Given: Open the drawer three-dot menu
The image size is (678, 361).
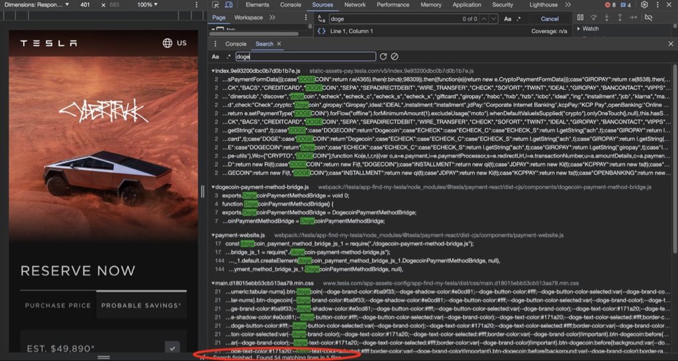Looking at the screenshot, I should coord(215,44).
